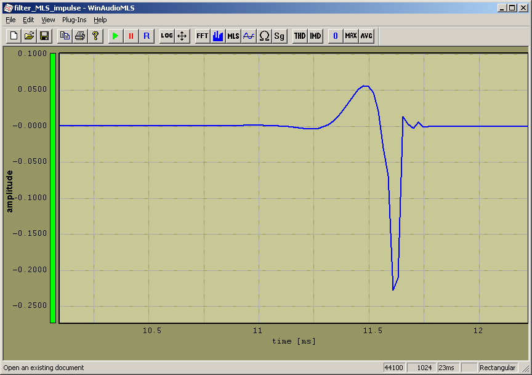Click the Rectangular window status field
This screenshot has height=375, width=532.
(498, 368)
